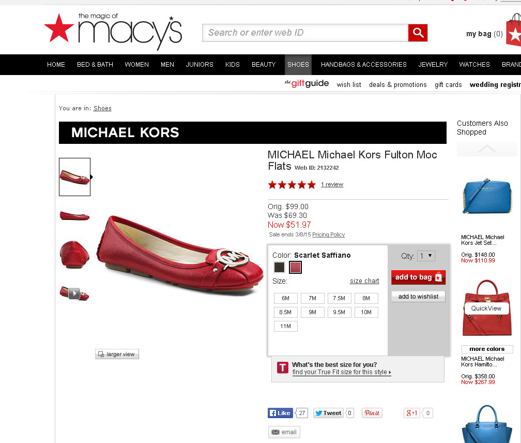Select size 11M
Image resolution: width=521 pixels, height=443 pixels.
(x=285, y=326)
